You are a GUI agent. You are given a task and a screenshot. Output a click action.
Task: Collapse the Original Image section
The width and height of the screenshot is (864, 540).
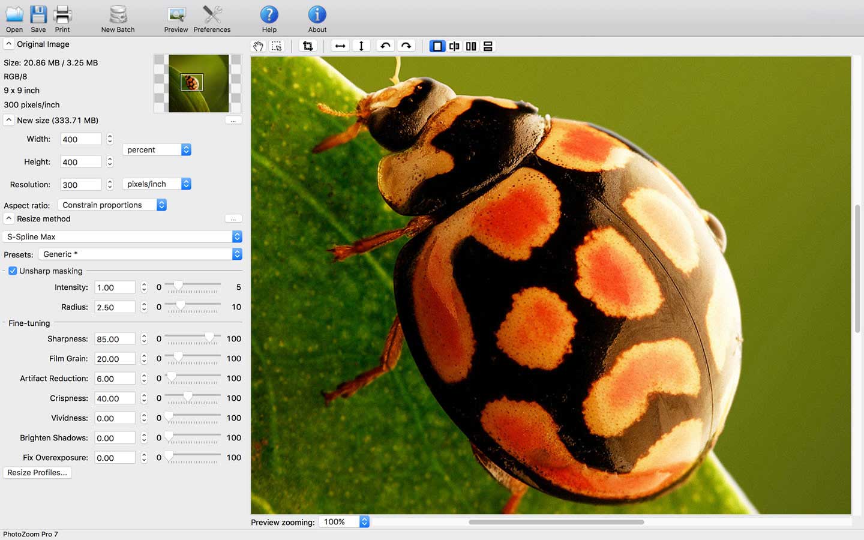(9, 44)
